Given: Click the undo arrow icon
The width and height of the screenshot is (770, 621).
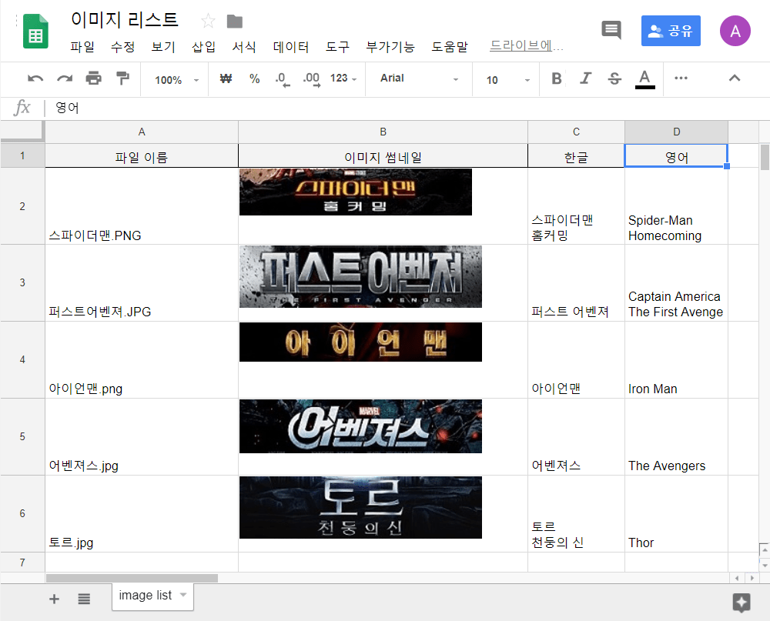Looking at the screenshot, I should tap(35, 78).
